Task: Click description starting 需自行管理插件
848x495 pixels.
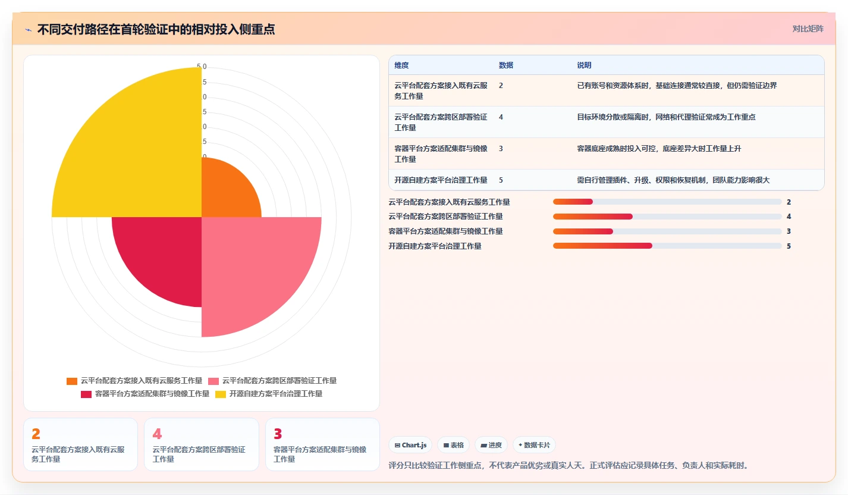Action: pyautogui.click(x=673, y=180)
